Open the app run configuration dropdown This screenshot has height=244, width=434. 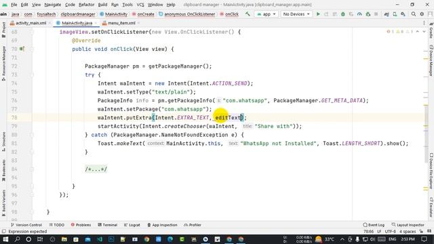click(267, 14)
